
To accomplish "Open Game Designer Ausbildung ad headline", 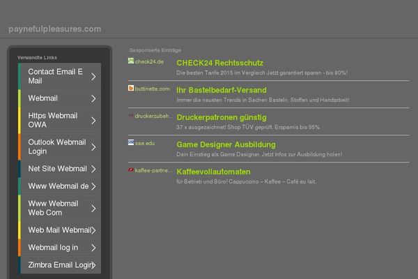I will coord(226,144).
